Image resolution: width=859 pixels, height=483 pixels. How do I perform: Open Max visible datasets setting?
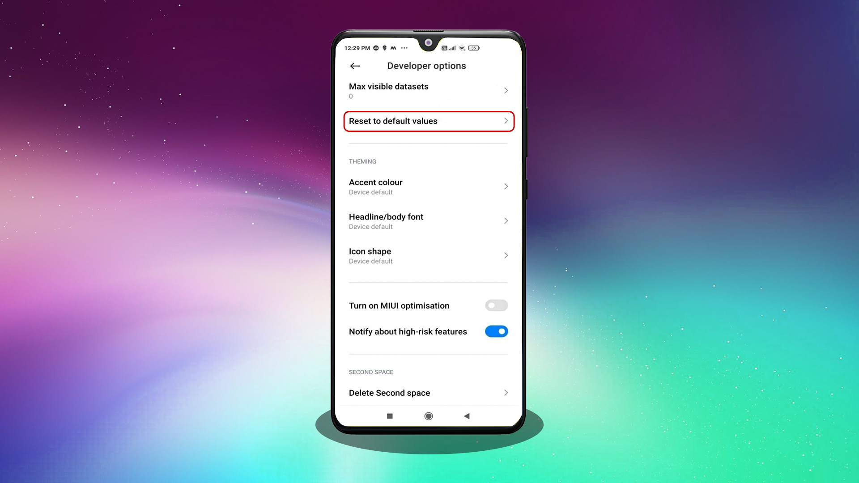pos(428,90)
